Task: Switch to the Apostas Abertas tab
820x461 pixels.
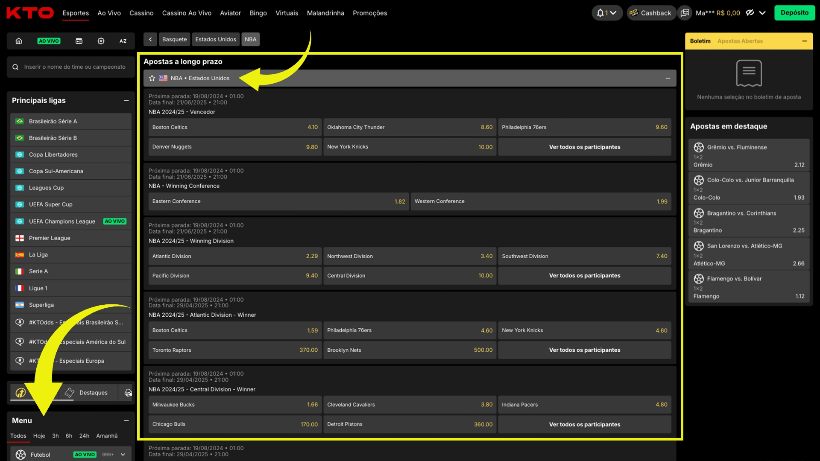Action: (740, 41)
